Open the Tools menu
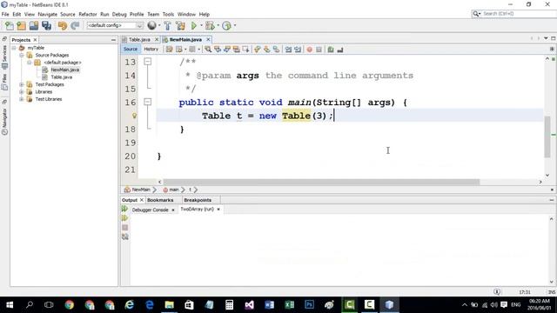 tap(168, 14)
